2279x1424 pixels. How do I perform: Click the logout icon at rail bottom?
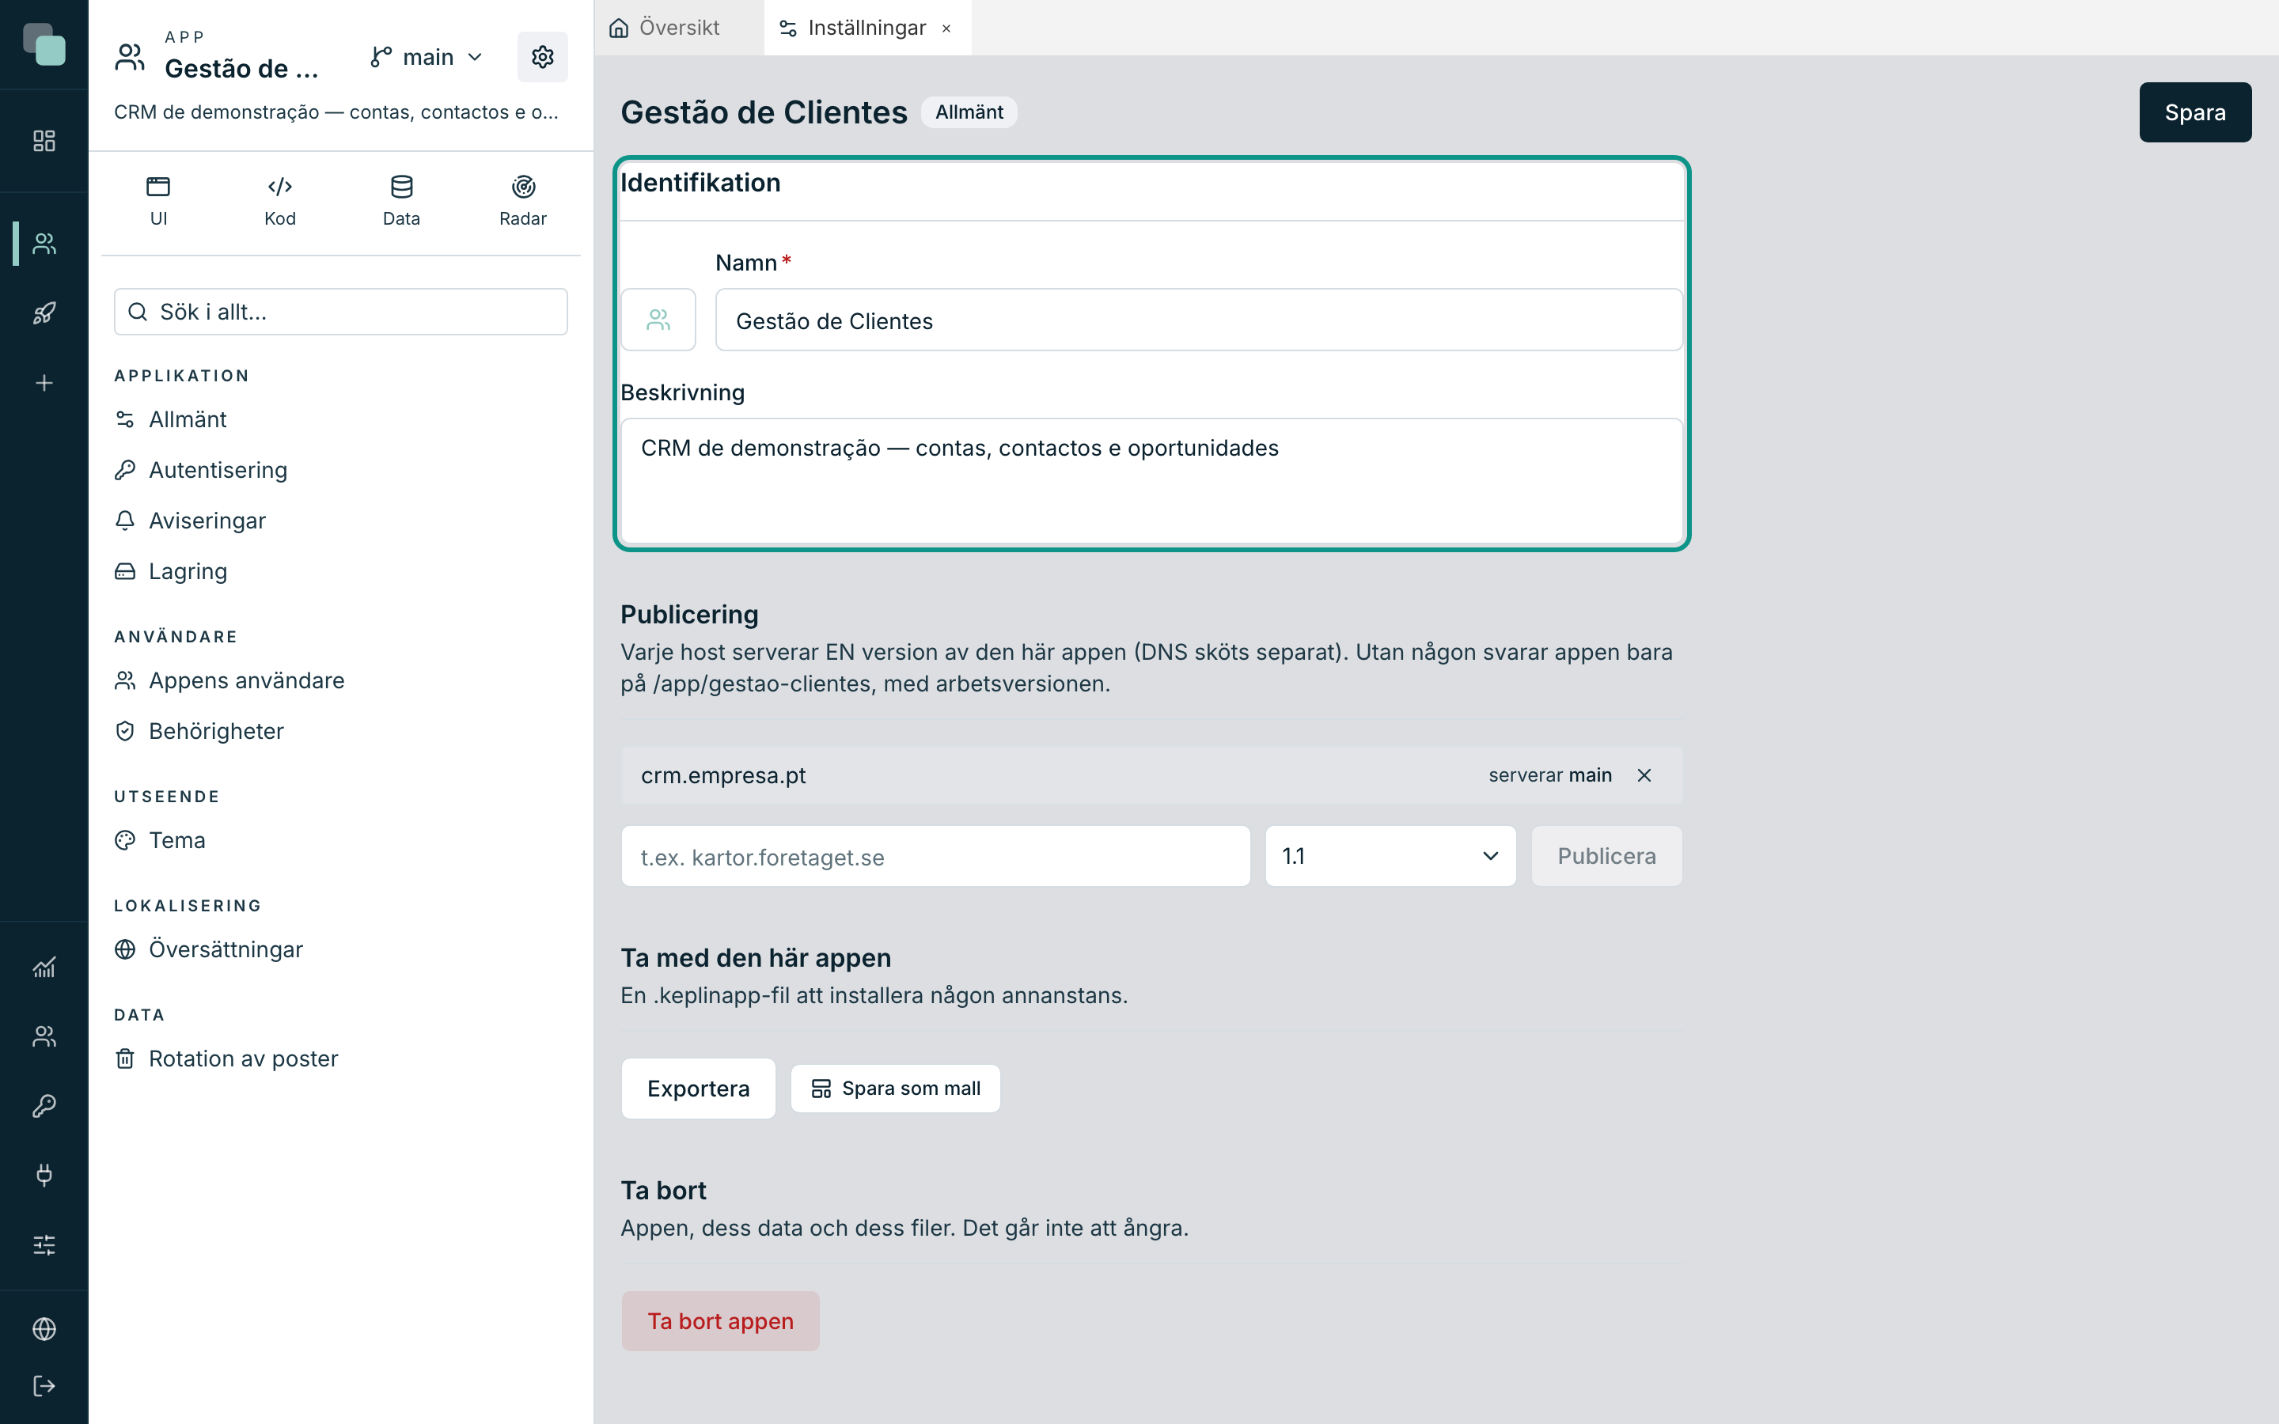point(44,1385)
